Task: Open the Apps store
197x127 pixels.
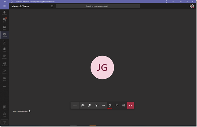Action: [x=4, y=107]
